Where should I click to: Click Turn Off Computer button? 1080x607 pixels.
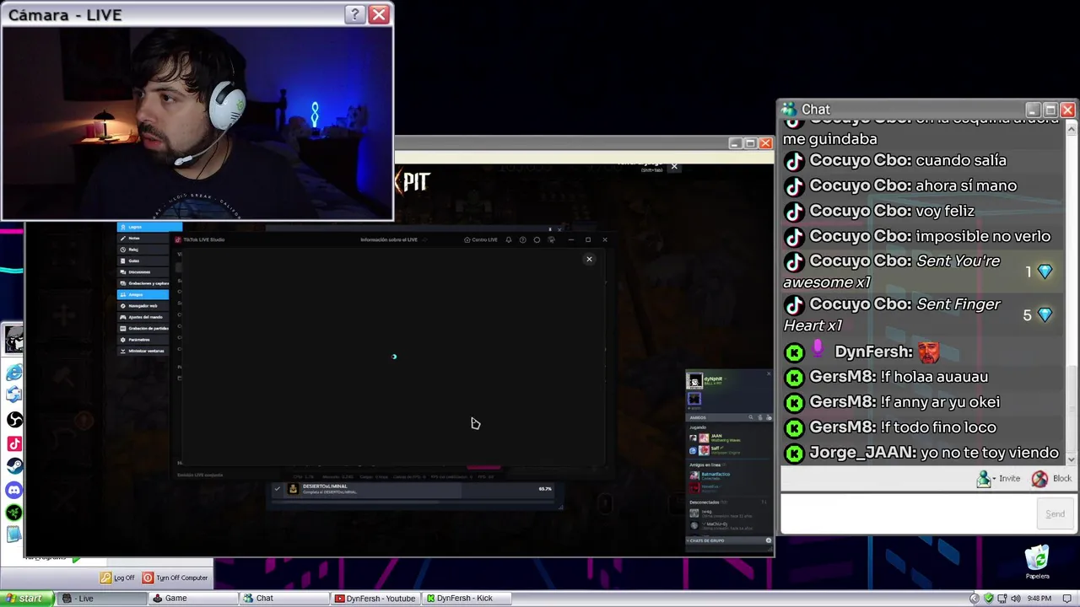(175, 577)
